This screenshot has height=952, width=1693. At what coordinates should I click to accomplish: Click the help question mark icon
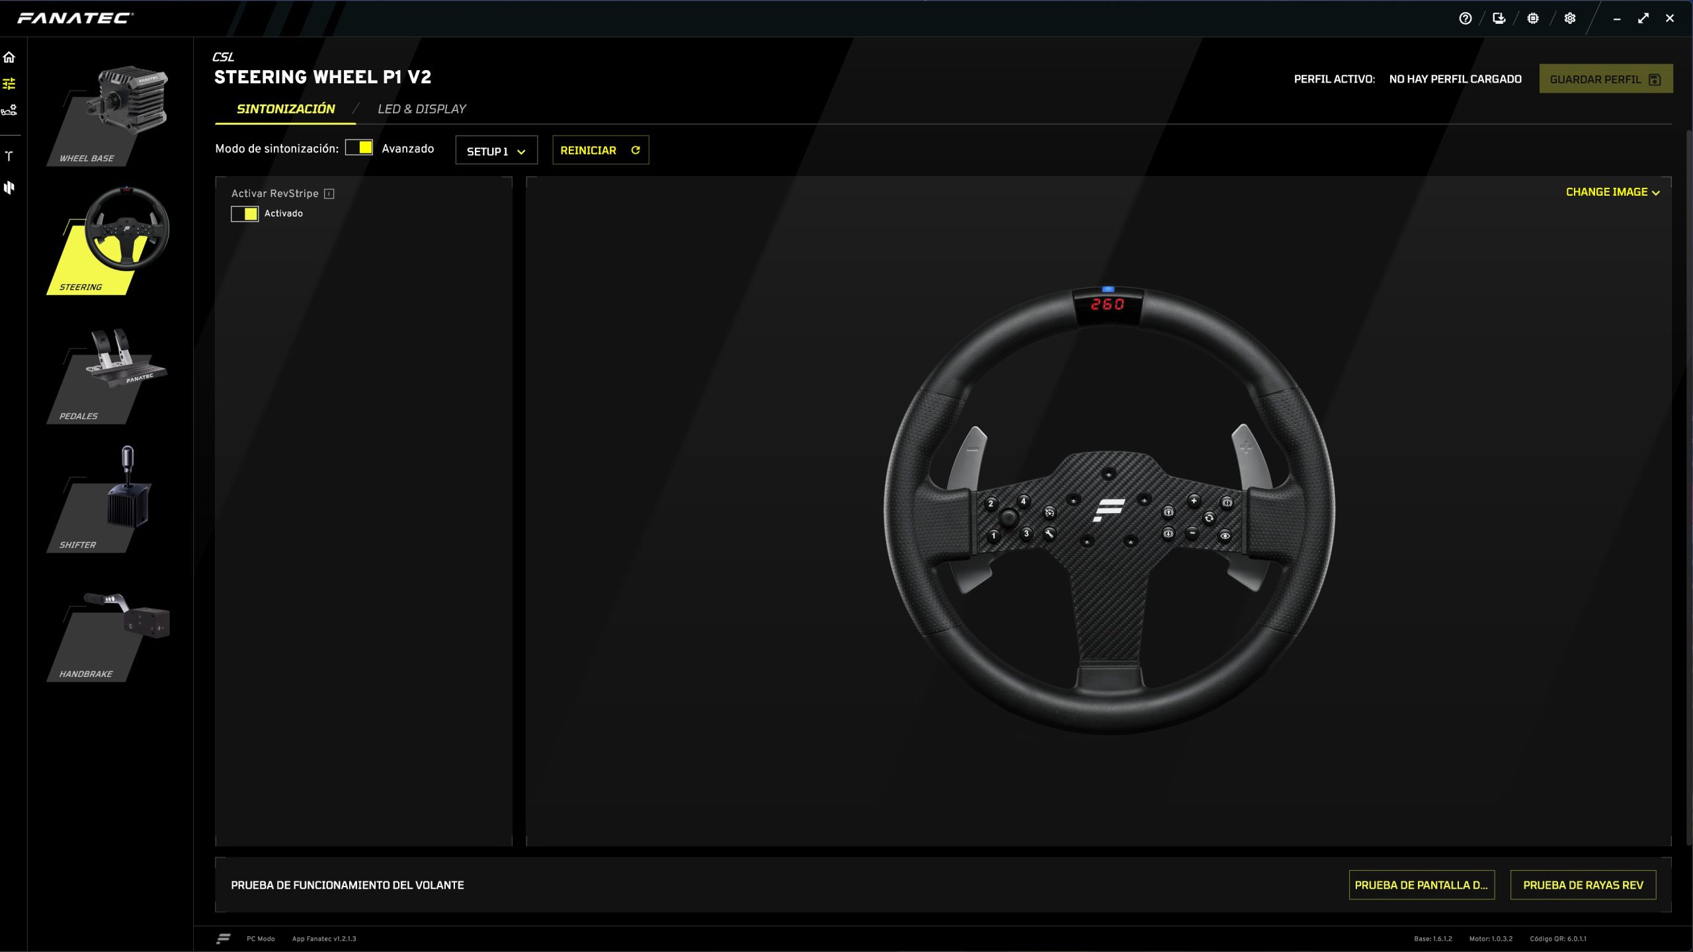[1466, 19]
